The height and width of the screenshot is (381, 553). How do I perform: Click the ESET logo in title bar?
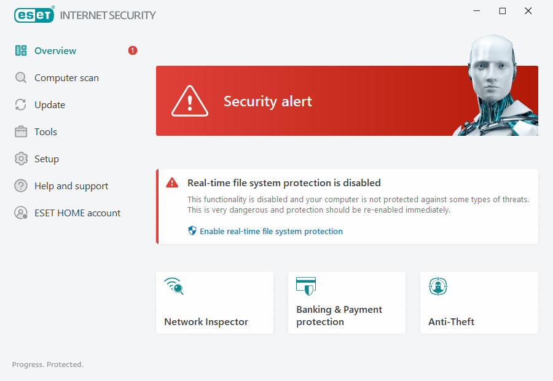(34, 15)
